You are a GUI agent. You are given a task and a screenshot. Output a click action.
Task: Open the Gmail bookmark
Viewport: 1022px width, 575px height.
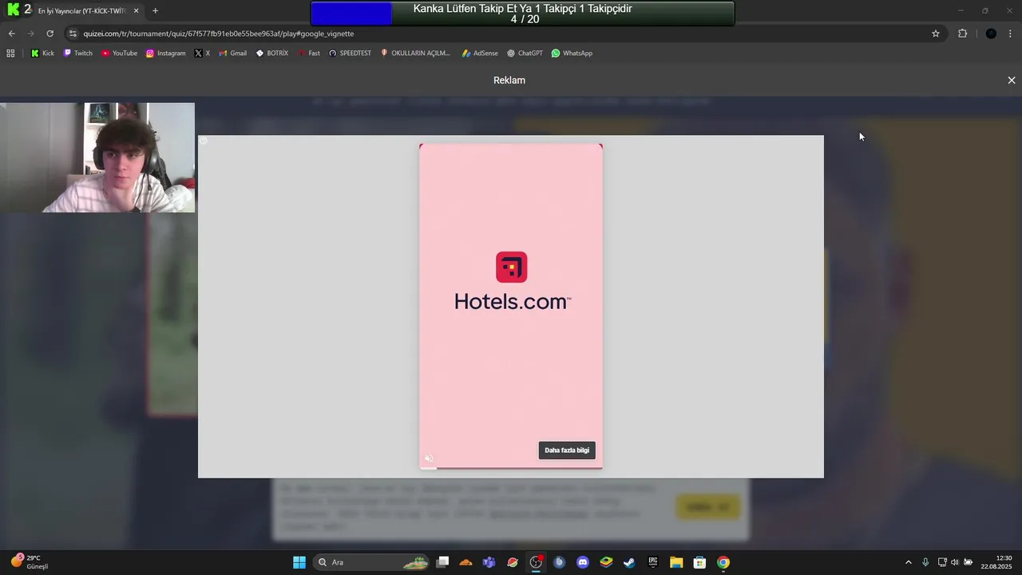(x=232, y=54)
